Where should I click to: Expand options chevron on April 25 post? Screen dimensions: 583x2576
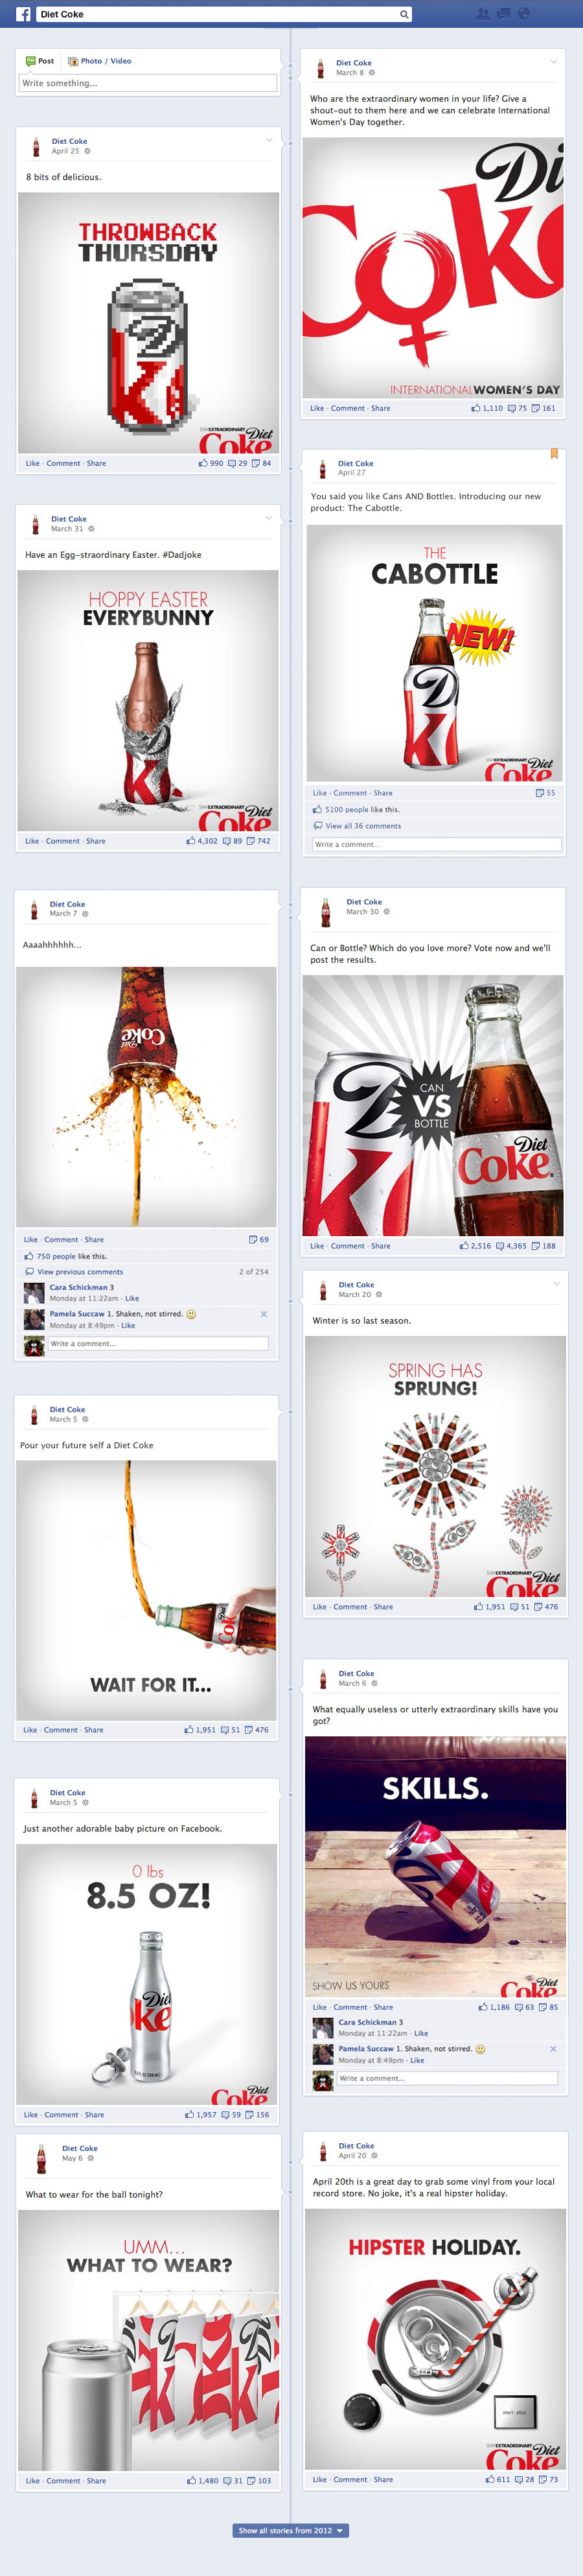pos(269,140)
